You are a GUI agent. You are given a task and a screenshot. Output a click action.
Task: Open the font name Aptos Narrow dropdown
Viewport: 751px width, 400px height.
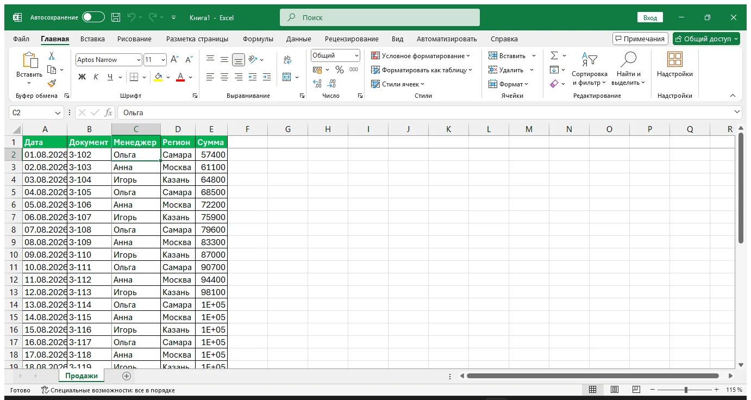click(x=139, y=60)
